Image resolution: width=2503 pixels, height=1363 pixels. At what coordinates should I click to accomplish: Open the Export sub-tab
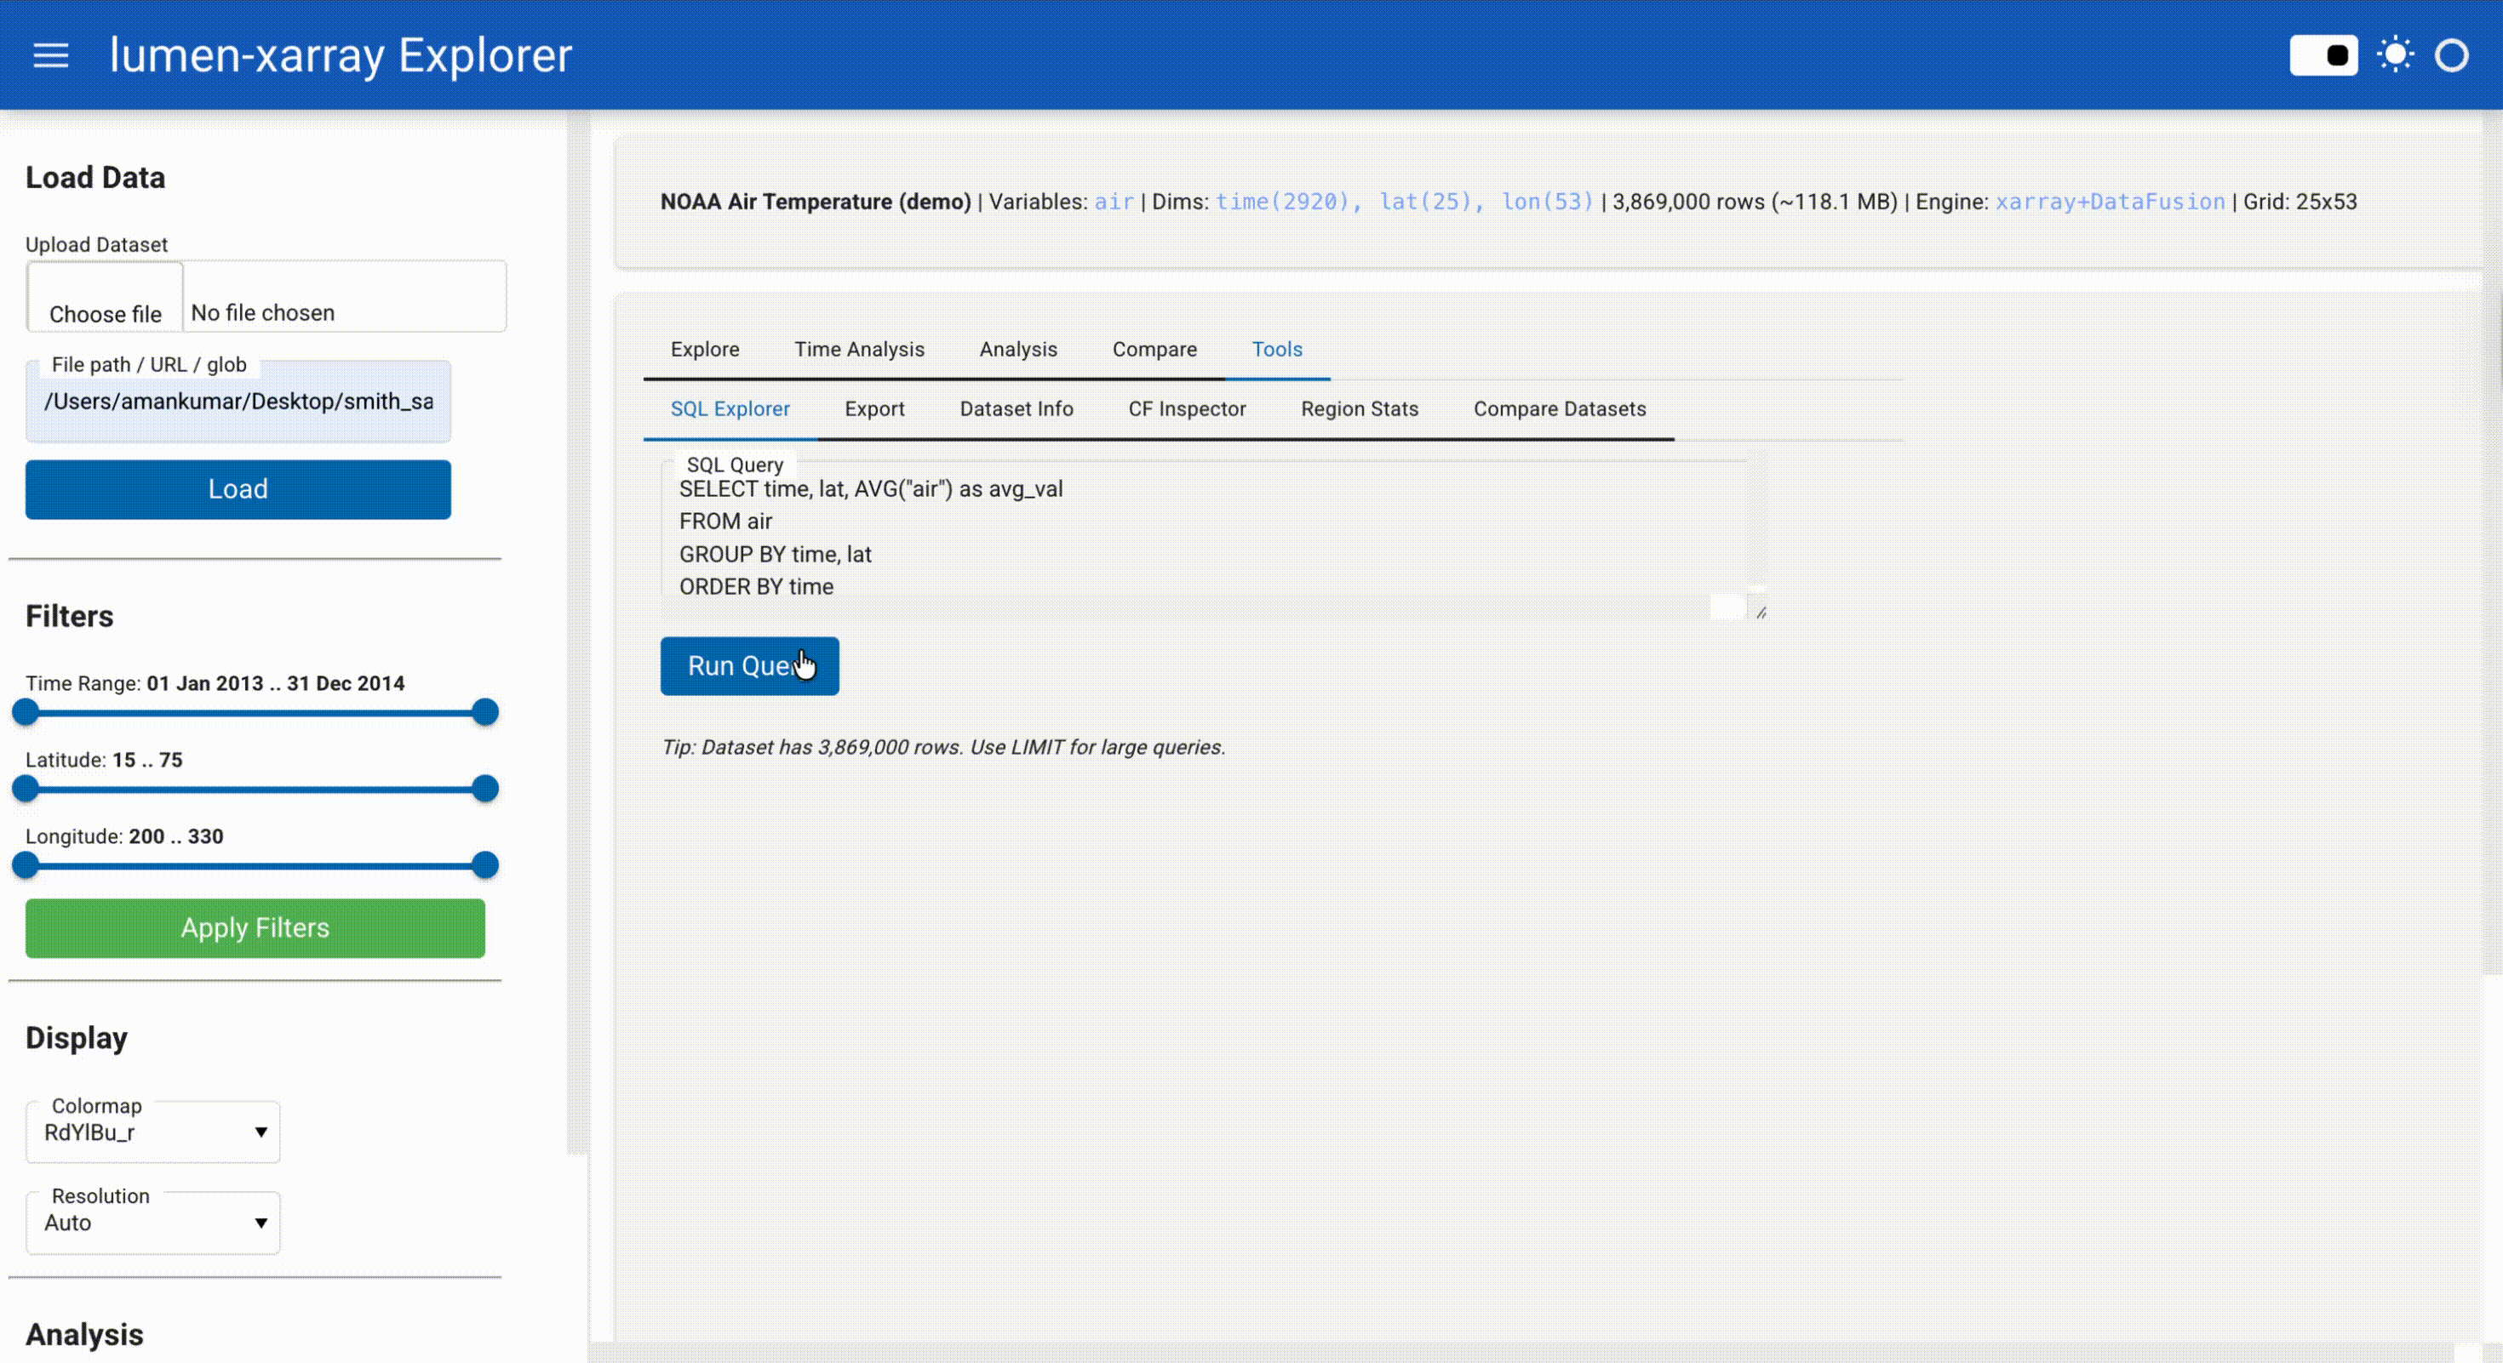click(874, 410)
